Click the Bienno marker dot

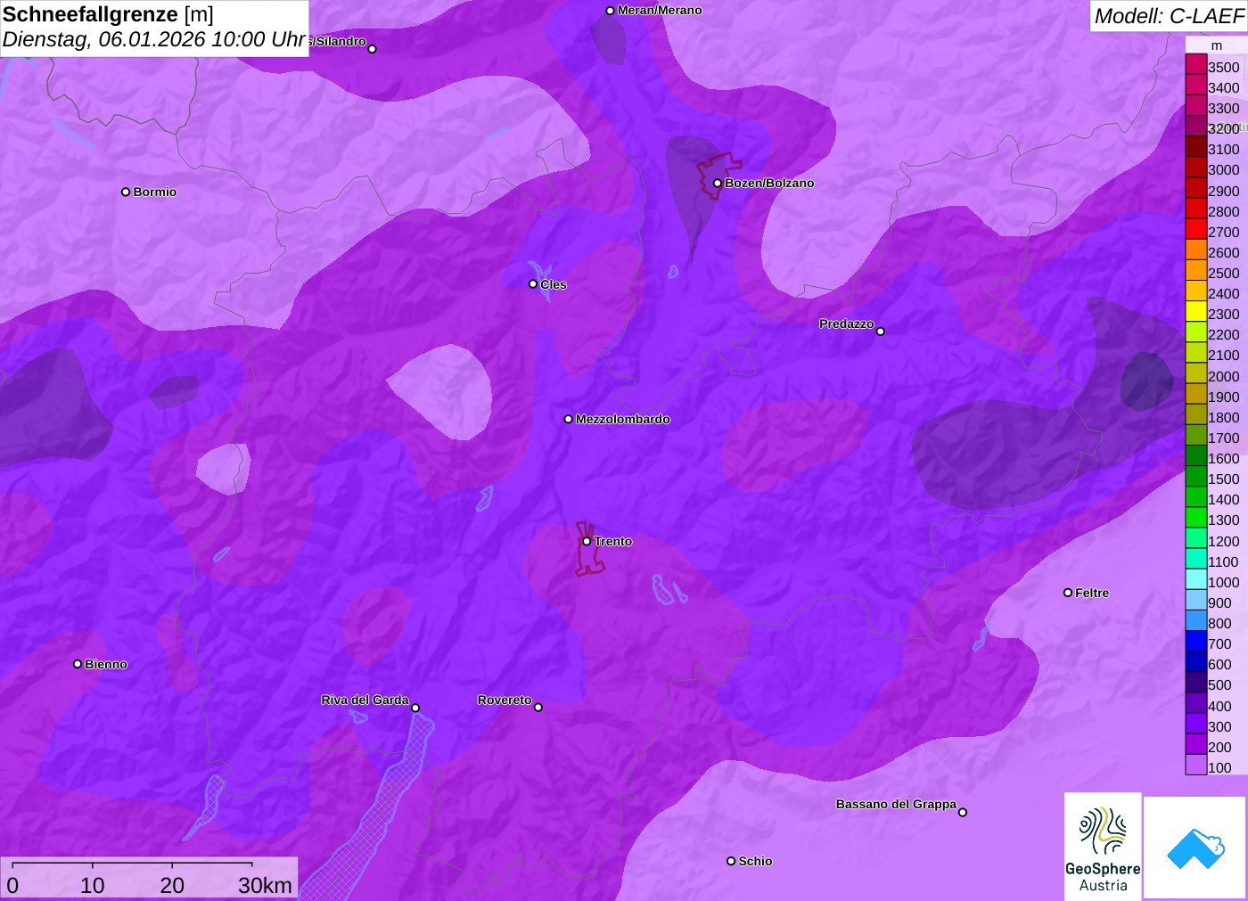click(78, 664)
